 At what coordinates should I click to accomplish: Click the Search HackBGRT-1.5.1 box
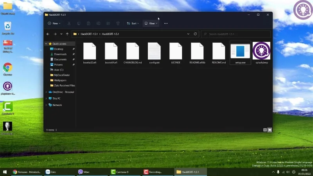point(236,34)
